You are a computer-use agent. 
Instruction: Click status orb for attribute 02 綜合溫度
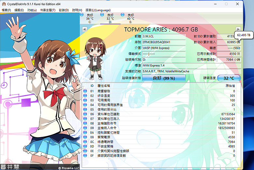(85, 96)
